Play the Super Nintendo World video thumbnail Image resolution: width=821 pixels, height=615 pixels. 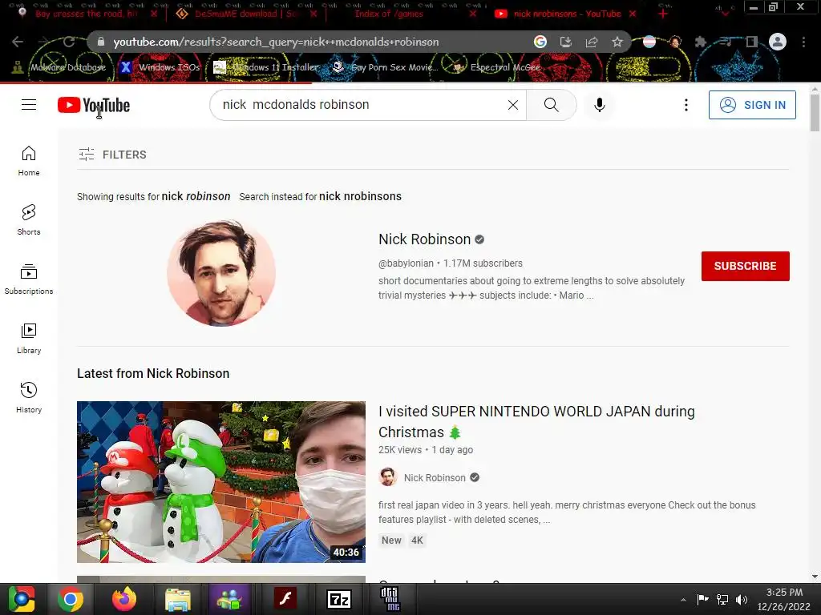pyautogui.click(x=221, y=481)
